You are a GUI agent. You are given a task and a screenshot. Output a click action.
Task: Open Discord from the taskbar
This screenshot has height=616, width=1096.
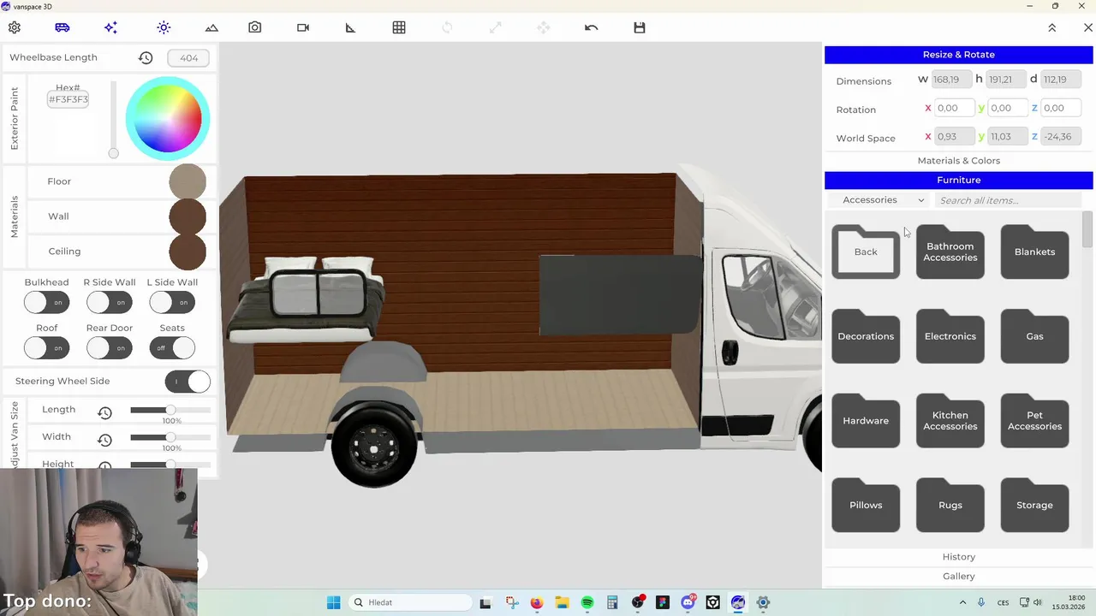click(688, 602)
